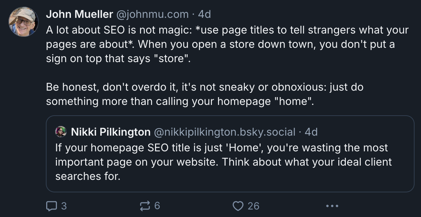
Task: Click the main post's 4d timestamp
Action: click(x=204, y=14)
